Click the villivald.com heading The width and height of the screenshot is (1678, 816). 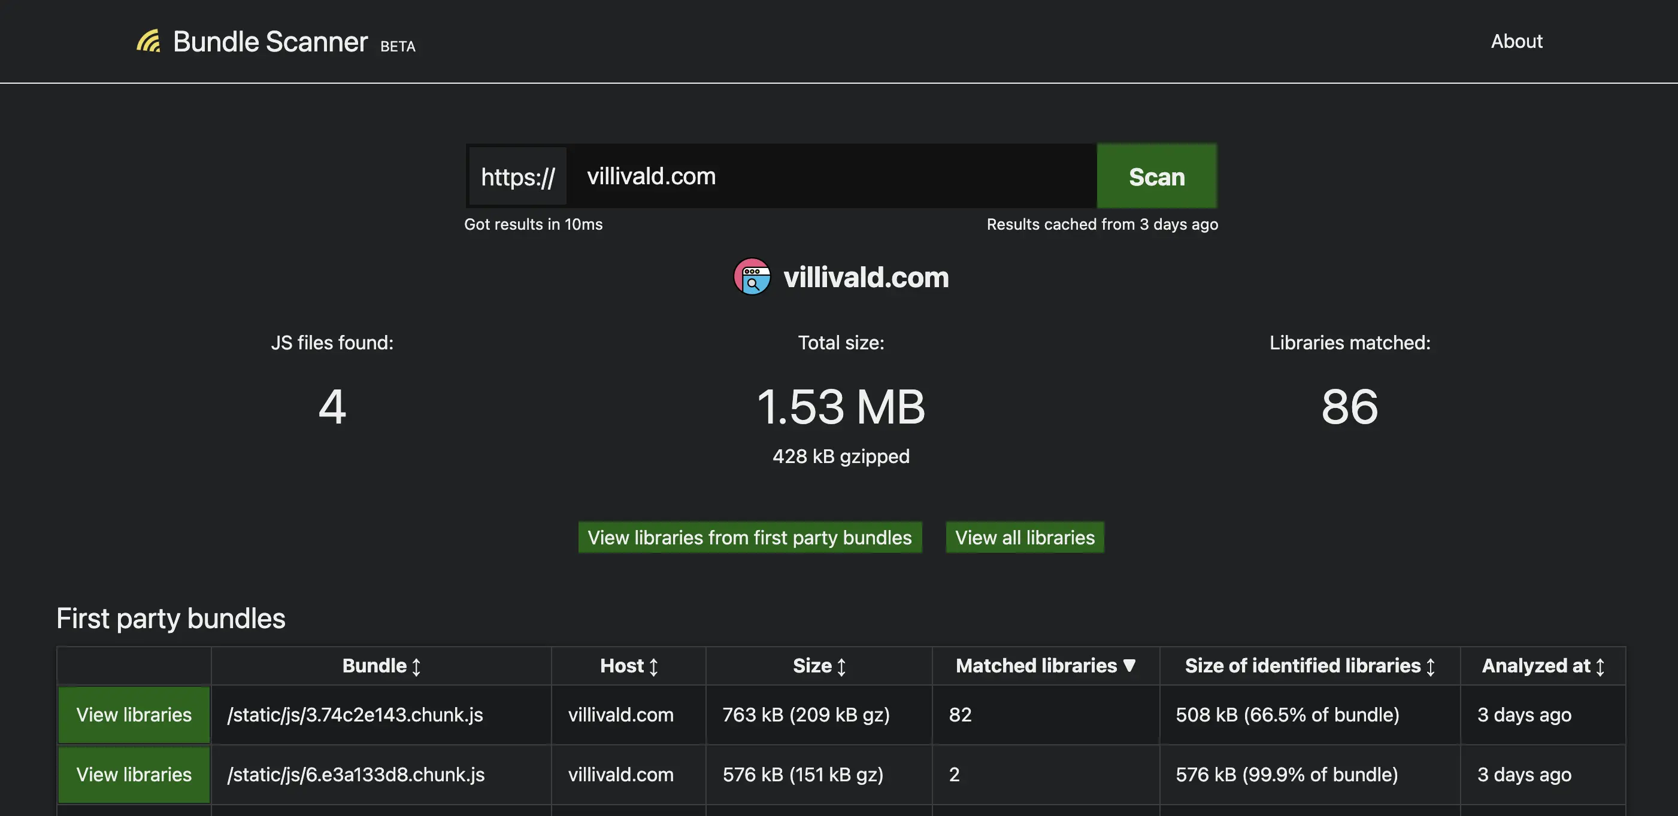click(866, 277)
